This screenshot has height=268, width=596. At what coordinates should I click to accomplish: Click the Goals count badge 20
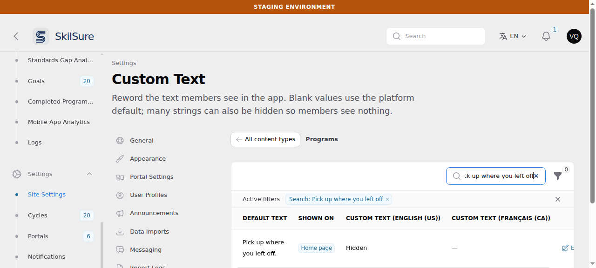click(87, 81)
